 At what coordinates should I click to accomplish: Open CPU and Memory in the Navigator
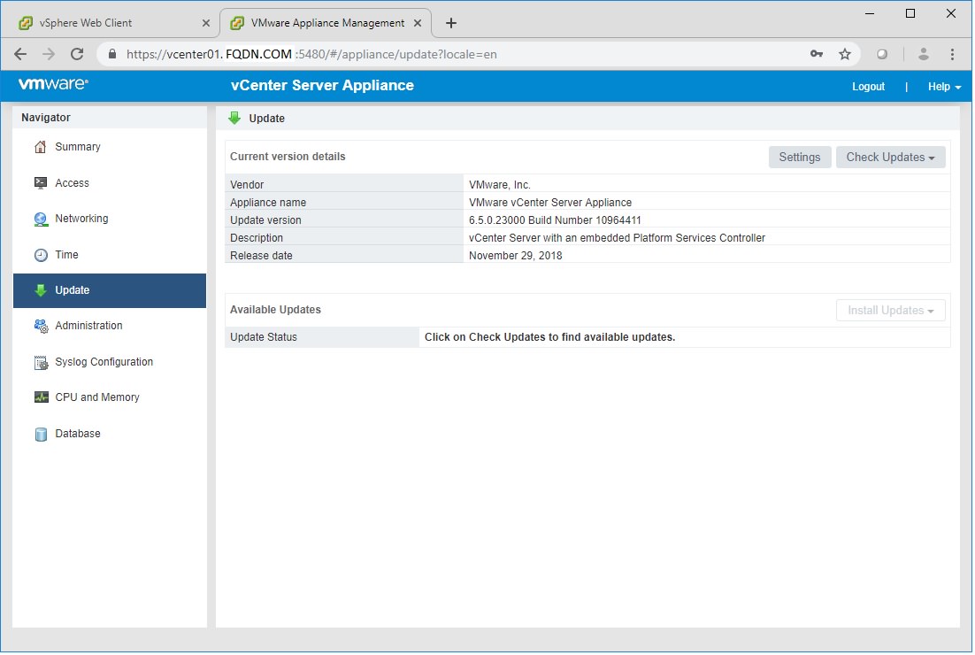[x=110, y=398]
